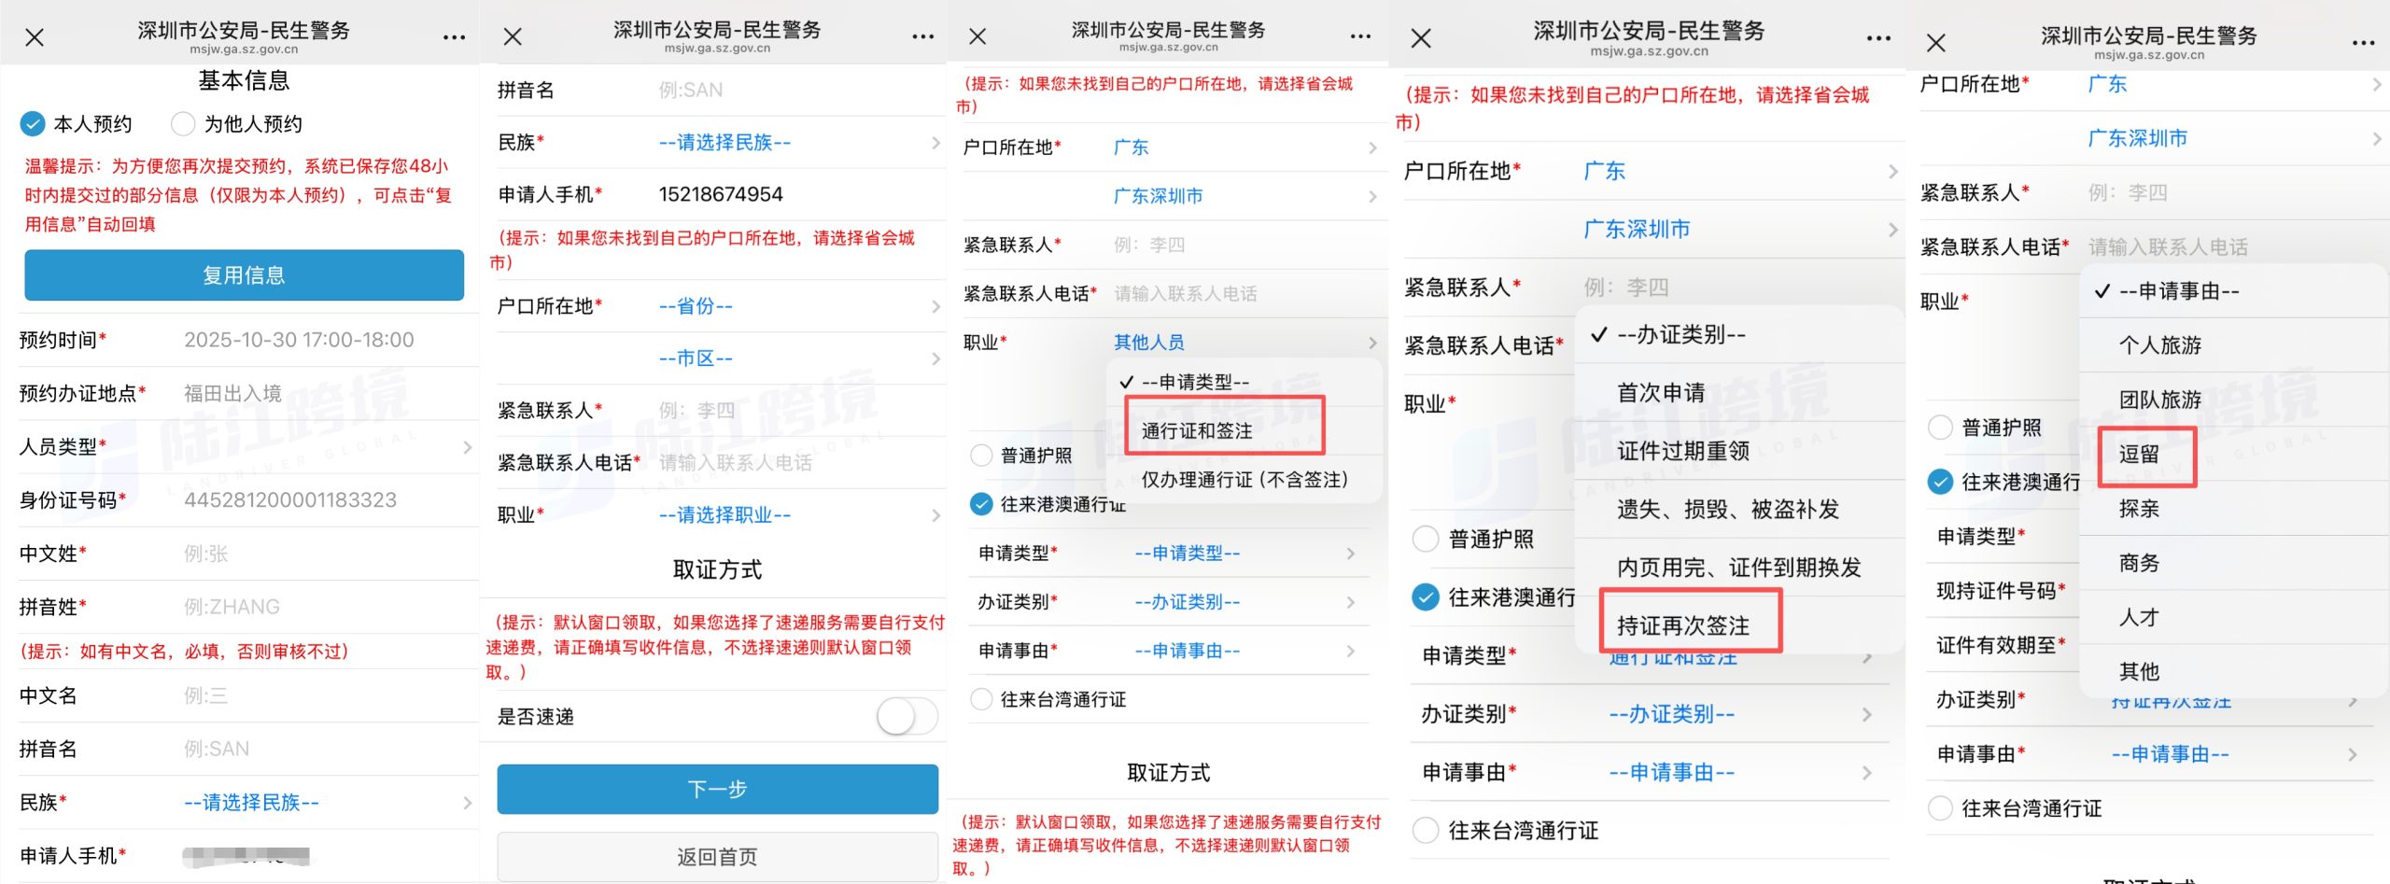
Task: Open the --省份-- province dropdown
Action: [794, 306]
